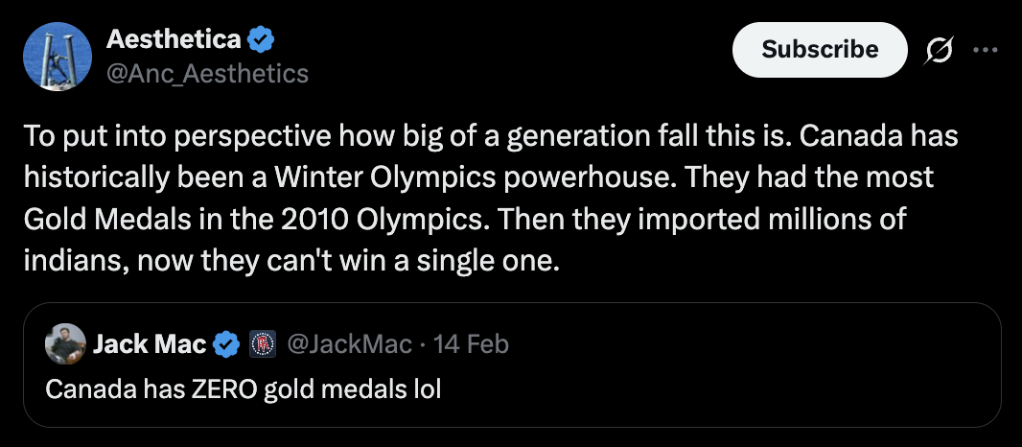The width and height of the screenshot is (1022, 447).
Task: Open the three-dot more options menu
Action: (985, 50)
